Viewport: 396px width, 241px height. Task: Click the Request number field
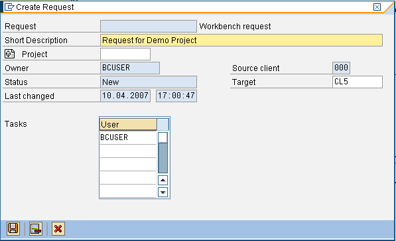tap(149, 26)
